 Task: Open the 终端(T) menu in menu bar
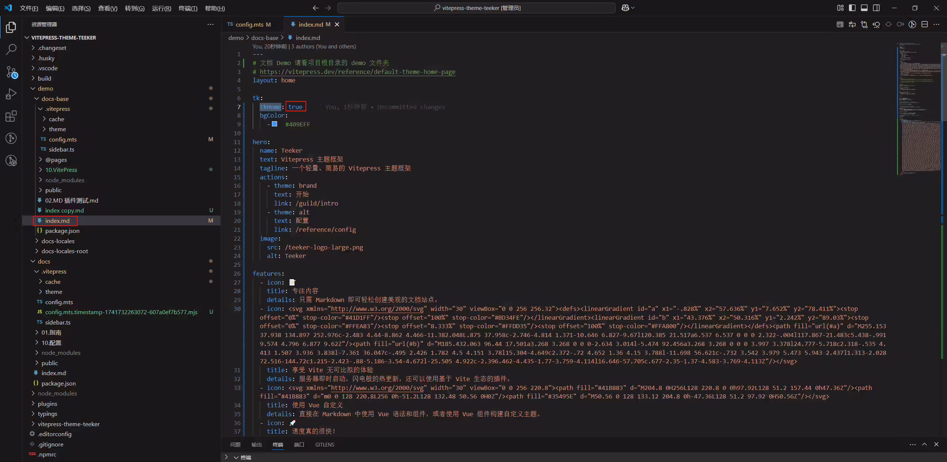pos(188,8)
